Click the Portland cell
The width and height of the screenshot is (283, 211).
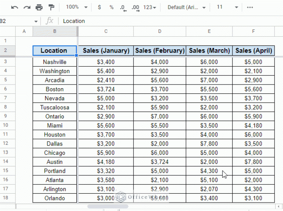pos(55,171)
